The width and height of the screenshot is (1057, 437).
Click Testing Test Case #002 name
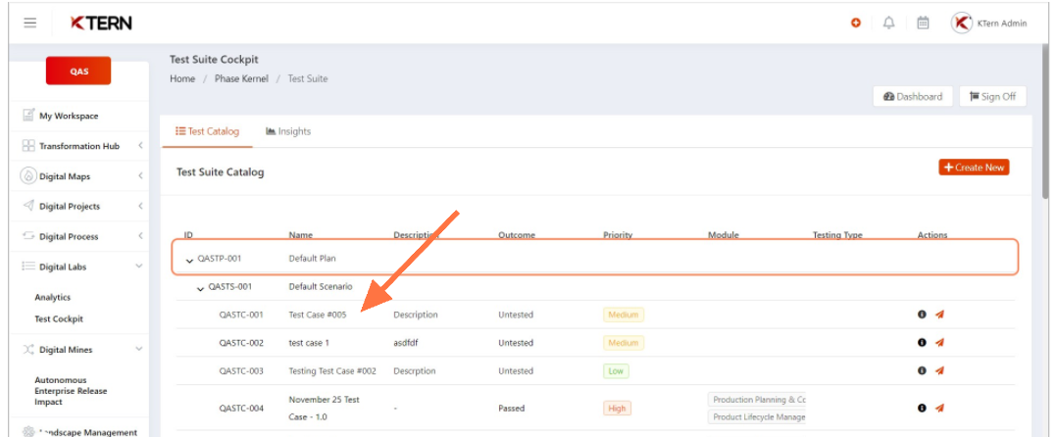pos(332,371)
